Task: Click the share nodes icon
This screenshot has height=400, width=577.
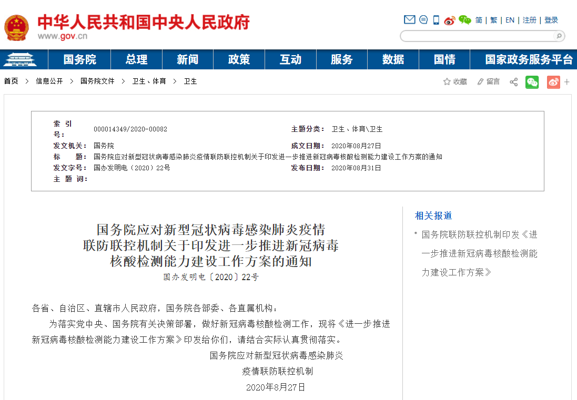Action: tap(513, 82)
